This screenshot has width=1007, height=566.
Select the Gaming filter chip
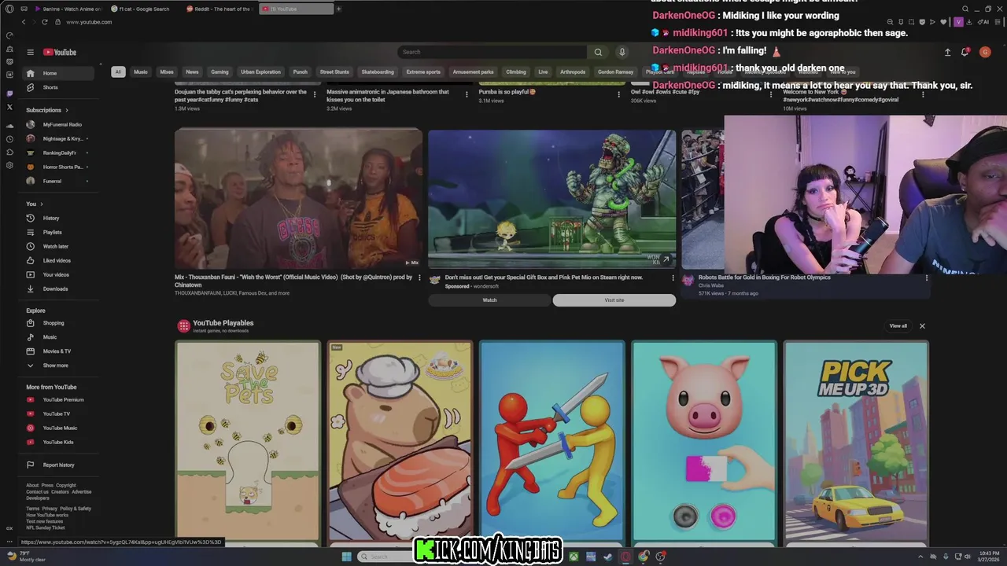coord(219,72)
